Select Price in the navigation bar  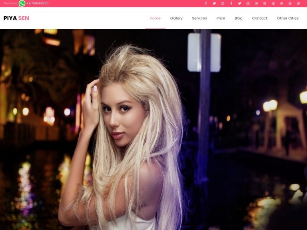tap(221, 18)
